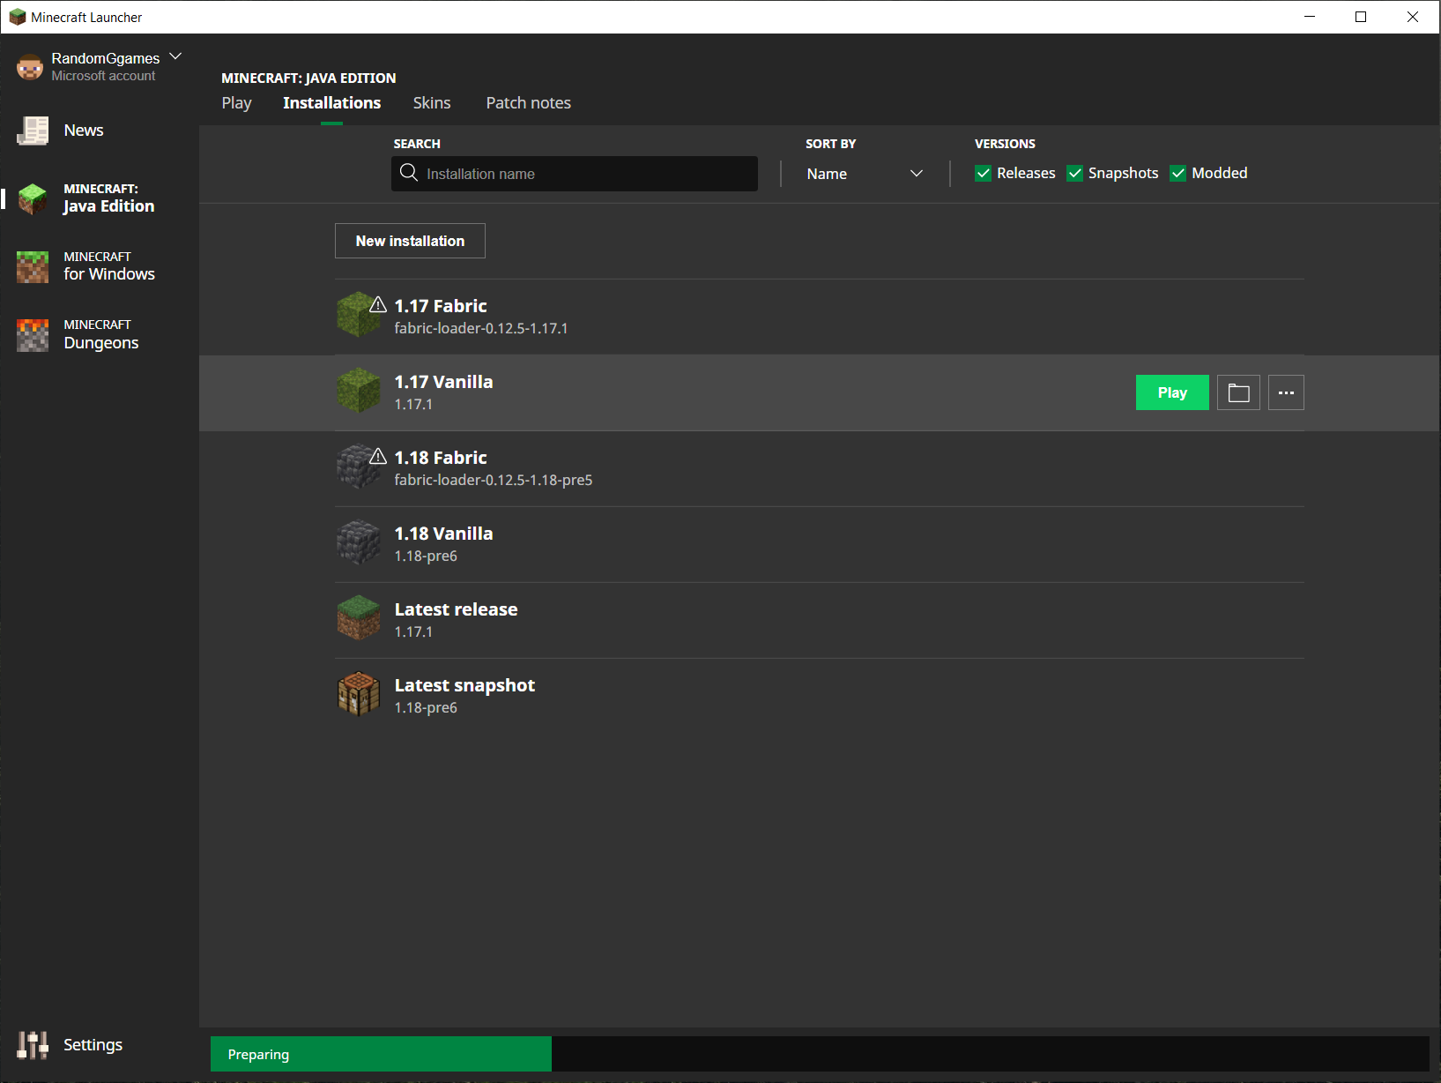
Task: Select the Minecraft Dungeons icon
Action: pyautogui.click(x=33, y=335)
